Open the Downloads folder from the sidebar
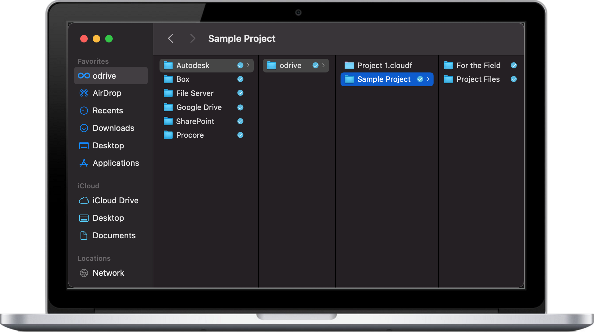The width and height of the screenshot is (594, 332). (x=113, y=128)
